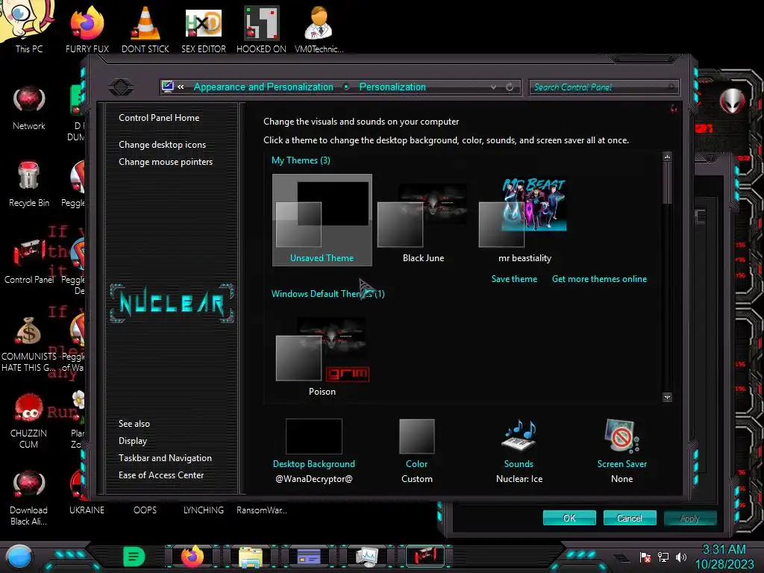Open the system monitor taskbar icon
Screen dimensions: 764x573
coord(366,557)
